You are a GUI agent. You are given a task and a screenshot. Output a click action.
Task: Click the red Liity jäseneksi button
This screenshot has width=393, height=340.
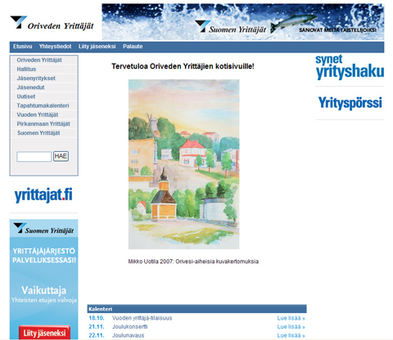click(44, 333)
